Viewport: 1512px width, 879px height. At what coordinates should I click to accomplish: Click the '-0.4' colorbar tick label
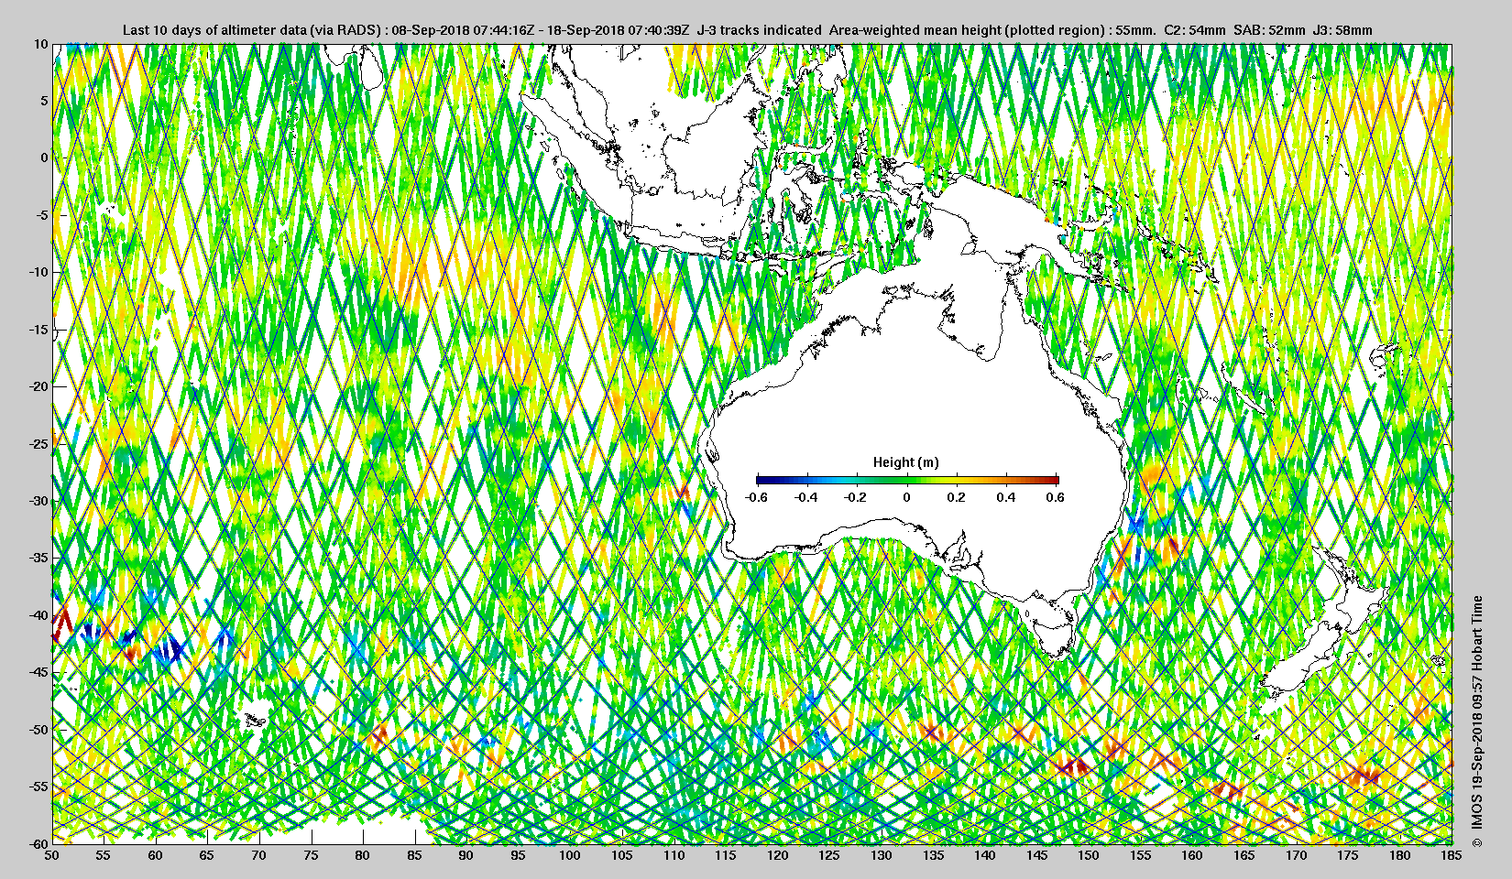[x=805, y=497]
